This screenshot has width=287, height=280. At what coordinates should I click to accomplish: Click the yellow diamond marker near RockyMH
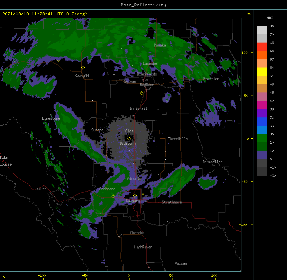click(x=83, y=68)
